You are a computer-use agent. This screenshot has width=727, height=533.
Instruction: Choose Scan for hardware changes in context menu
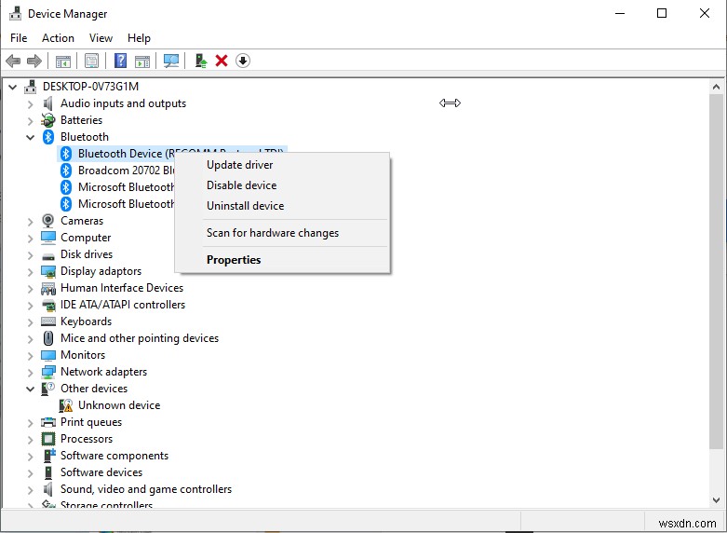tap(282, 233)
